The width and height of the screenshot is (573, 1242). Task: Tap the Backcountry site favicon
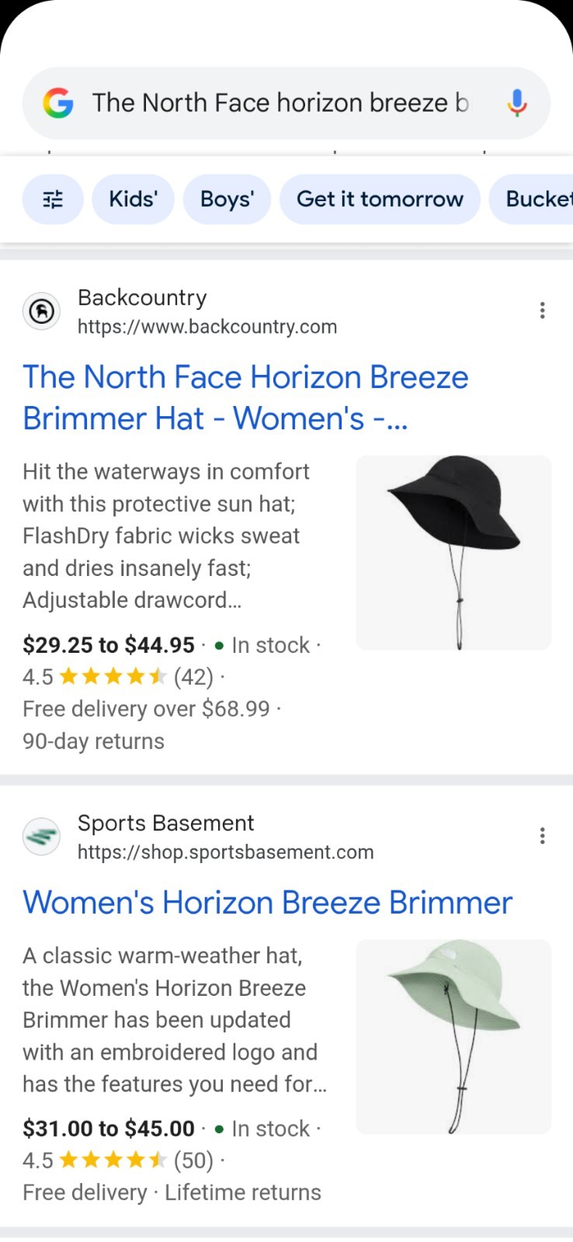coord(42,311)
